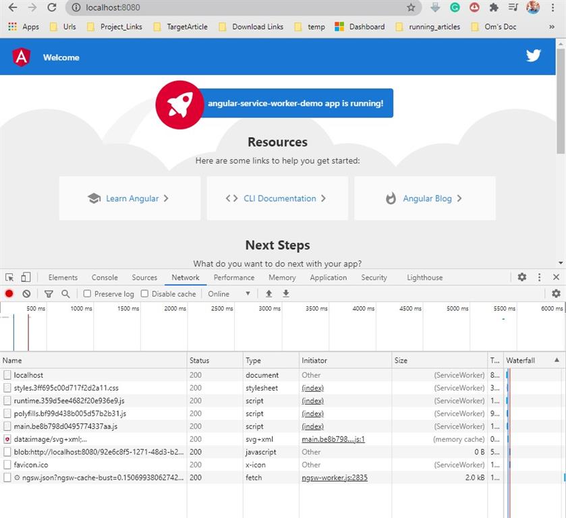The height and width of the screenshot is (518, 566).
Task: Switch to the Console tab
Action: (105, 277)
